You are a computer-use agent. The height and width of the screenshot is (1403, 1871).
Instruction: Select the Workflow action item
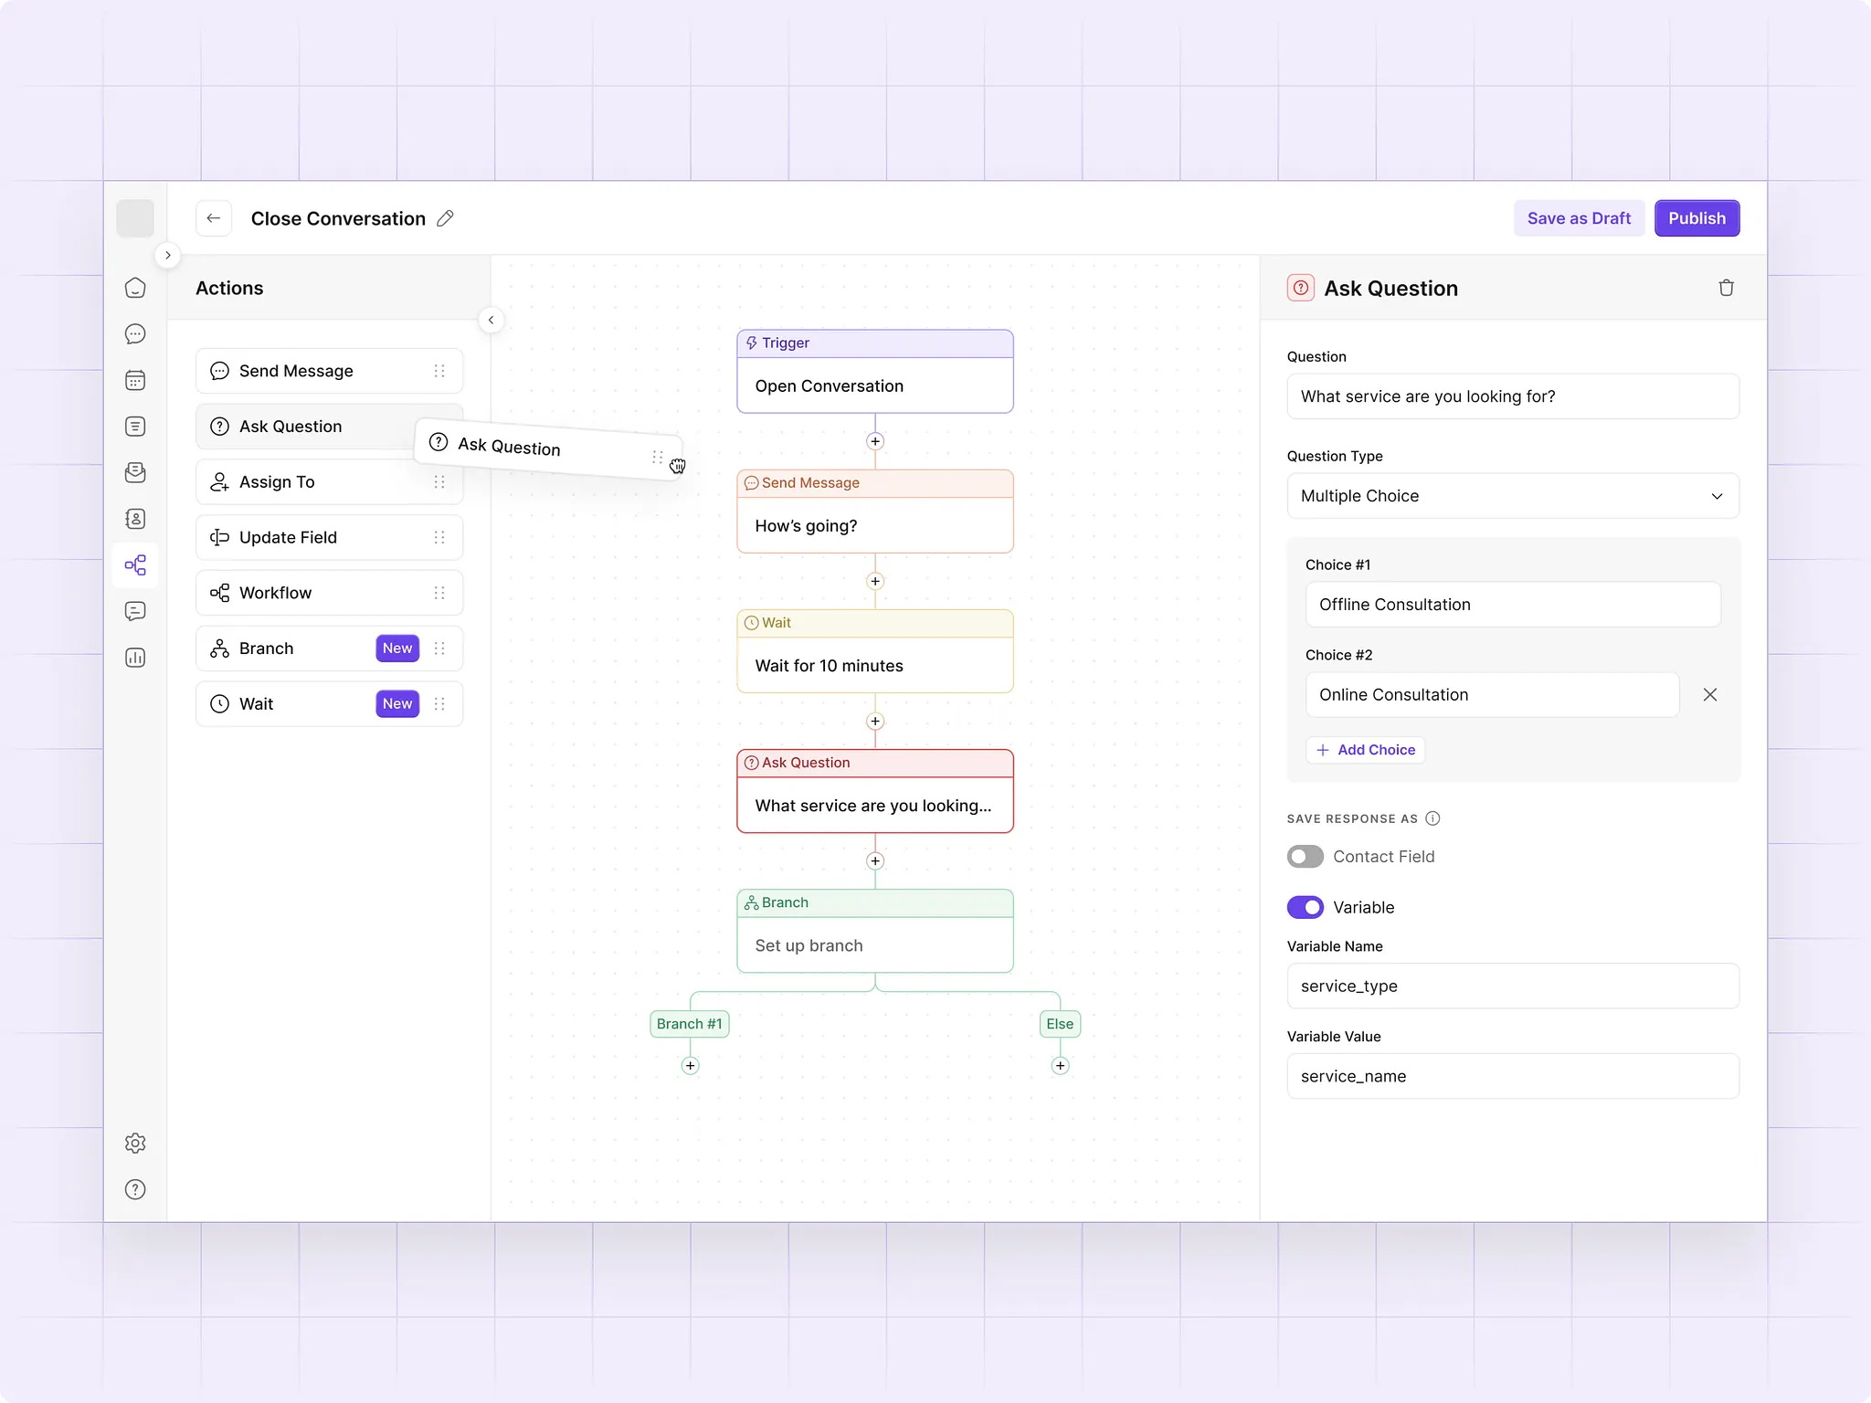coord(329,593)
